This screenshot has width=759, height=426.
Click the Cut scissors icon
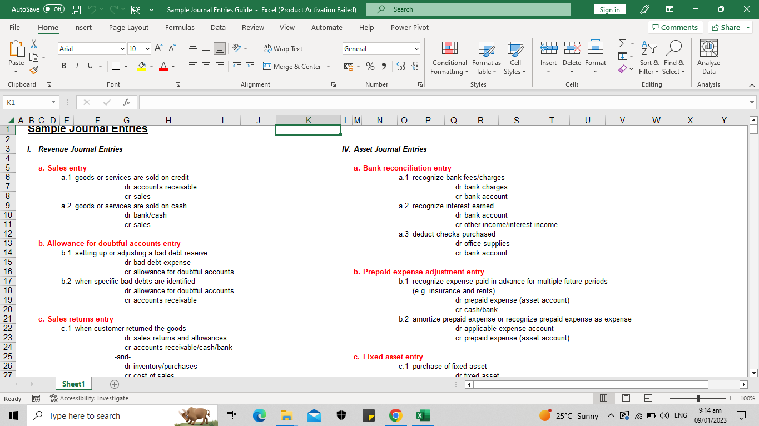pos(34,44)
